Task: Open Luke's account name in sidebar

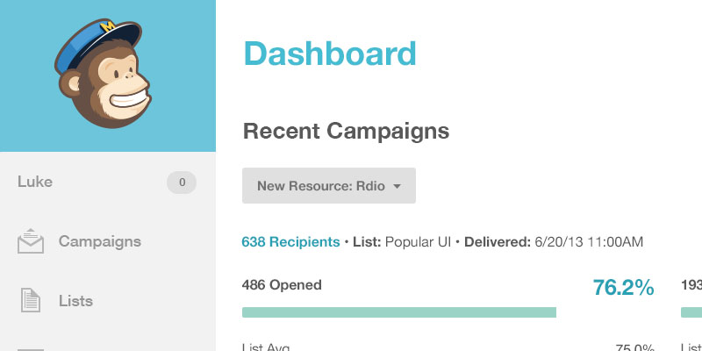Action: [35, 183]
